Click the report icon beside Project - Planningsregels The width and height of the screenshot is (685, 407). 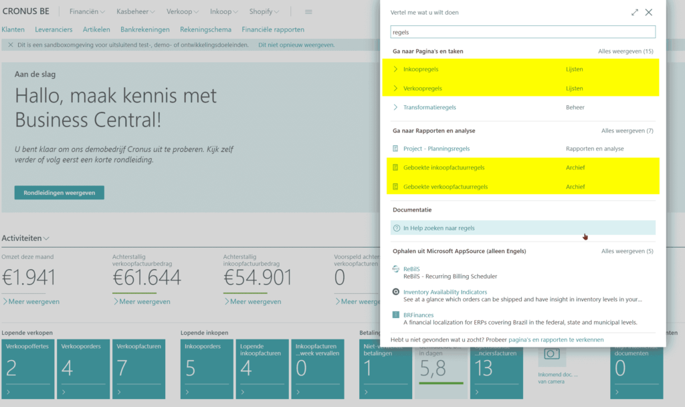tap(395, 149)
